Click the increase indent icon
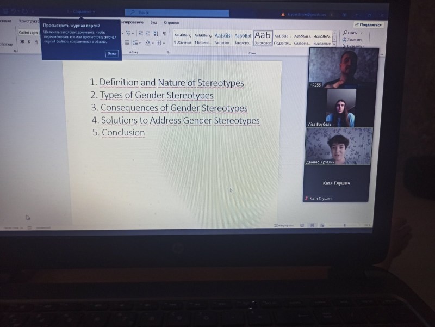 coord(147,34)
